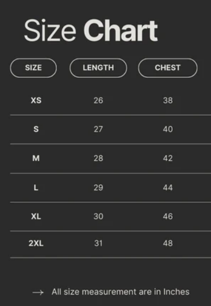Choose the 2XL size row label
211x306 pixels.
coord(36,243)
